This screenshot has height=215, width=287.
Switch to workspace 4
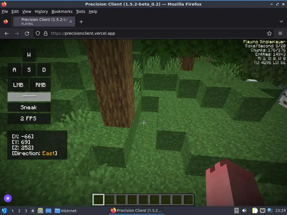[33, 211]
